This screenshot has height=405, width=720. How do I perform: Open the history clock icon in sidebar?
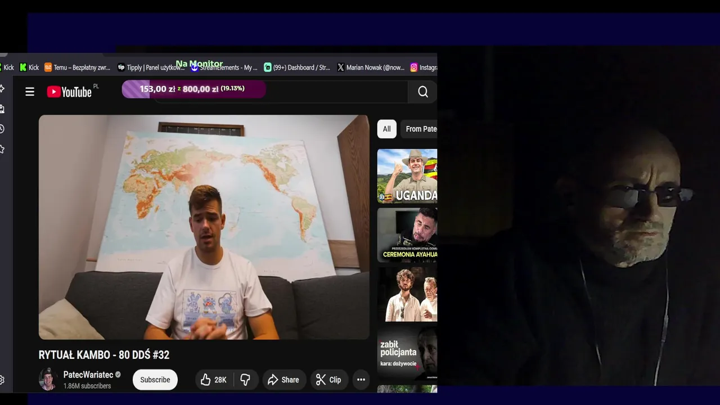2,129
